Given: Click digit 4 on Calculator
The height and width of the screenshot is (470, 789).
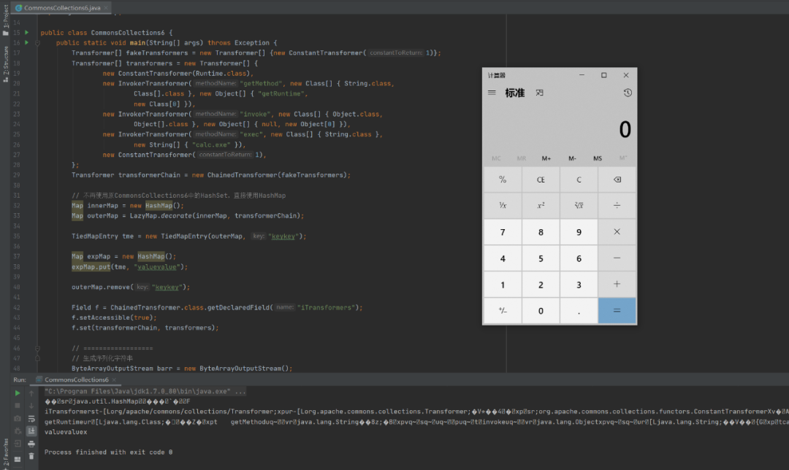Looking at the screenshot, I should (x=503, y=258).
